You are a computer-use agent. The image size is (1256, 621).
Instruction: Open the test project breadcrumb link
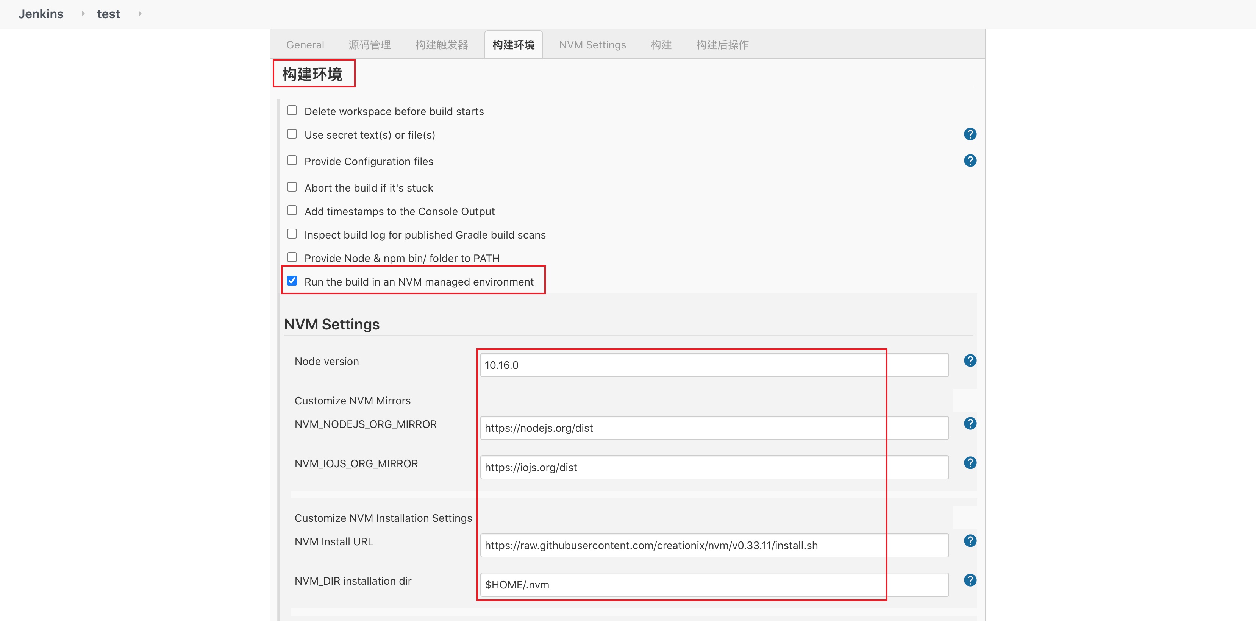coord(108,14)
